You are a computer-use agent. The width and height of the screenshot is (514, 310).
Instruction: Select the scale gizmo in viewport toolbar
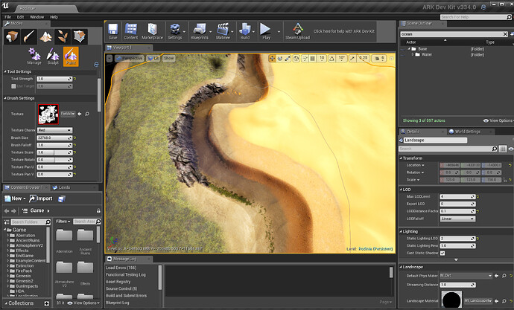pos(288,58)
